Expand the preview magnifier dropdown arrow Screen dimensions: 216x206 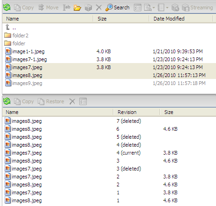(x=153, y=7)
